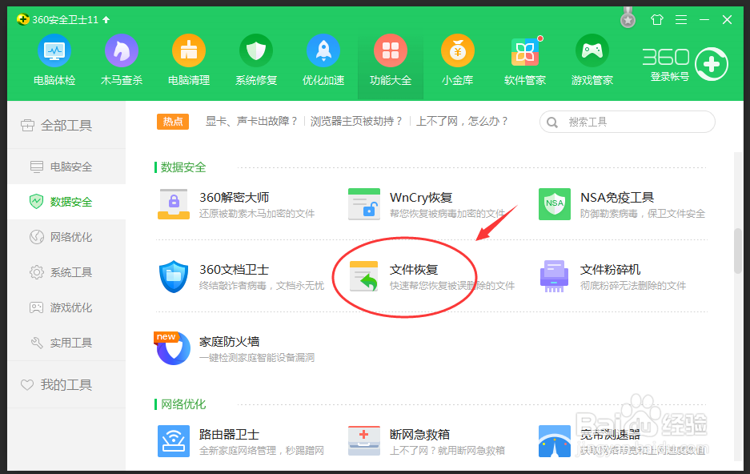Select 全部工具 in the sidebar
This screenshot has height=474, width=750.
point(66,126)
